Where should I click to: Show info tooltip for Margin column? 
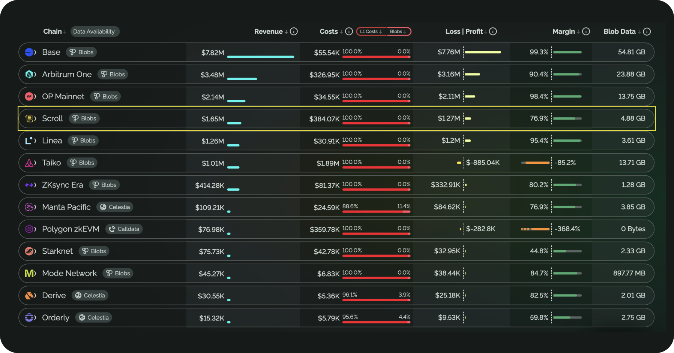[586, 31]
